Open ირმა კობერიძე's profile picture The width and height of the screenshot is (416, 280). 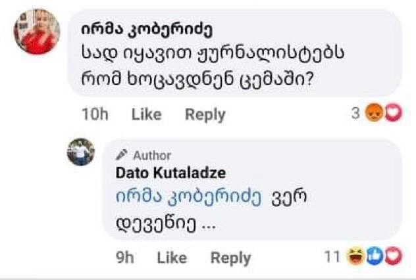tap(36, 32)
